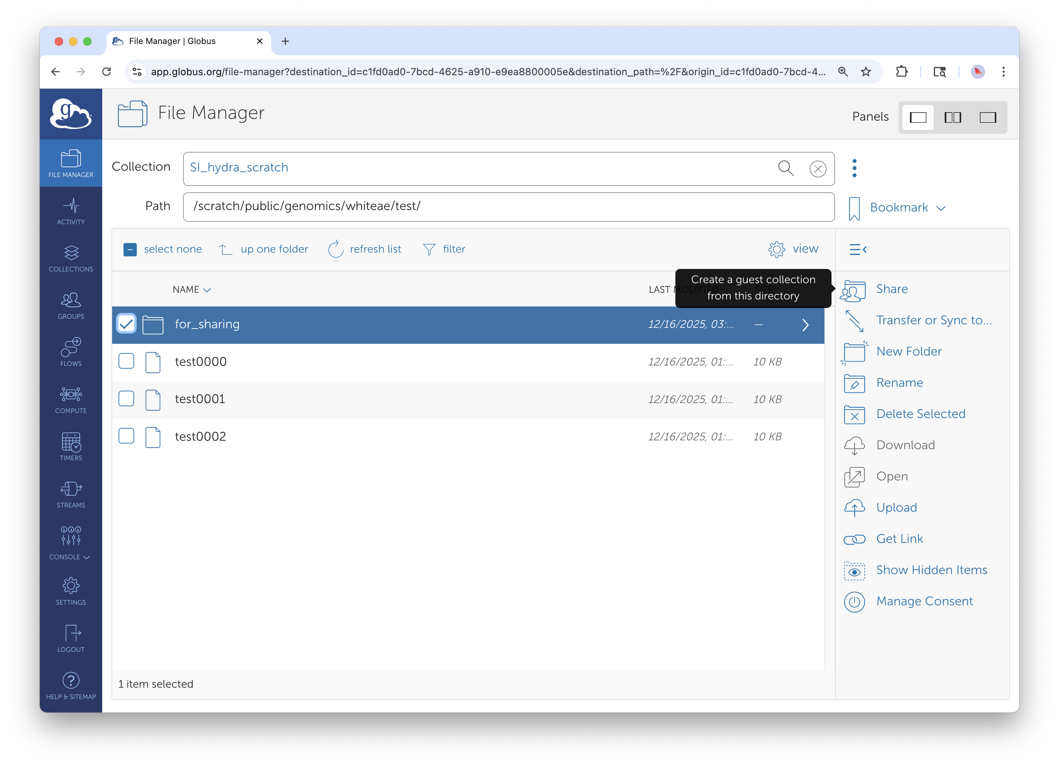This screenshot has height=765, width=1059.
Task: Switch to two-panel layout
Action: point(953,117)
